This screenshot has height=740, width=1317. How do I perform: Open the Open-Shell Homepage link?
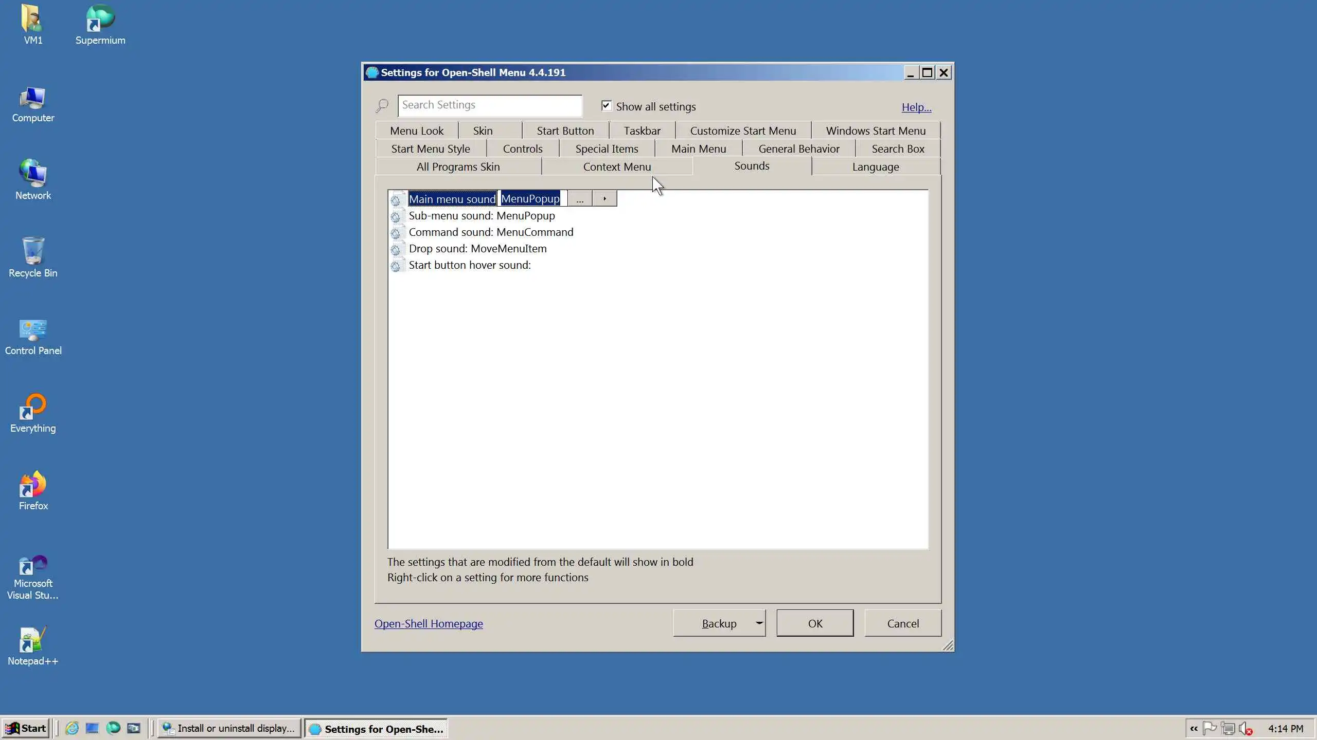428,623
